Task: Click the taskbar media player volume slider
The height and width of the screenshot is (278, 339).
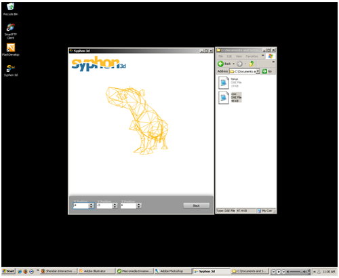Action: point(295,272)
